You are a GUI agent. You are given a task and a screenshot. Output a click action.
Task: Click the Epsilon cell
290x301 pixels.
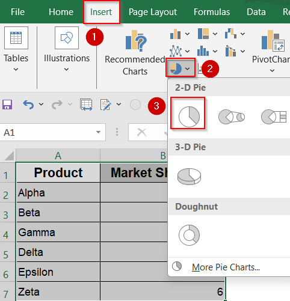58,272
